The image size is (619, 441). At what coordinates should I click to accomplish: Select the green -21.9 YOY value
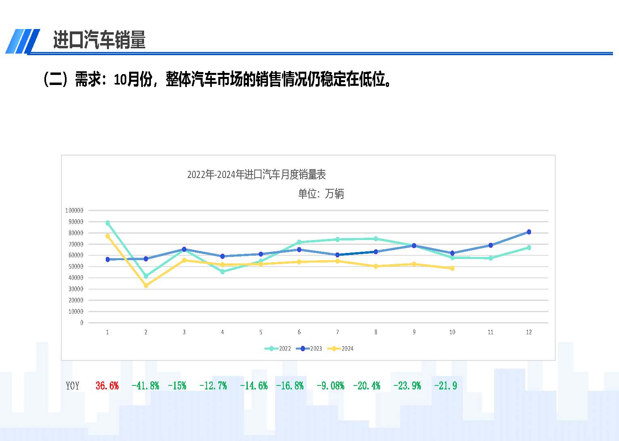click(445, 385)
